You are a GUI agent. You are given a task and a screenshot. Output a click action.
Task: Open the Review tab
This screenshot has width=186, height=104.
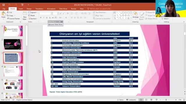(74, 9)
